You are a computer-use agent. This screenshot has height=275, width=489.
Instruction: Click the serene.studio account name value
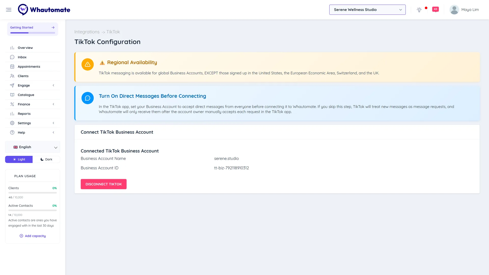pos(226,159)
